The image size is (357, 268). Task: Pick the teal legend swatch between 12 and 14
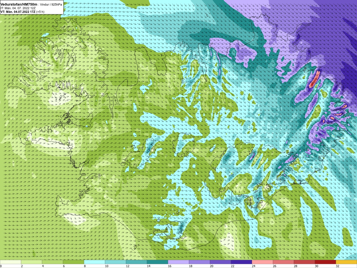(x=136, y=262)
